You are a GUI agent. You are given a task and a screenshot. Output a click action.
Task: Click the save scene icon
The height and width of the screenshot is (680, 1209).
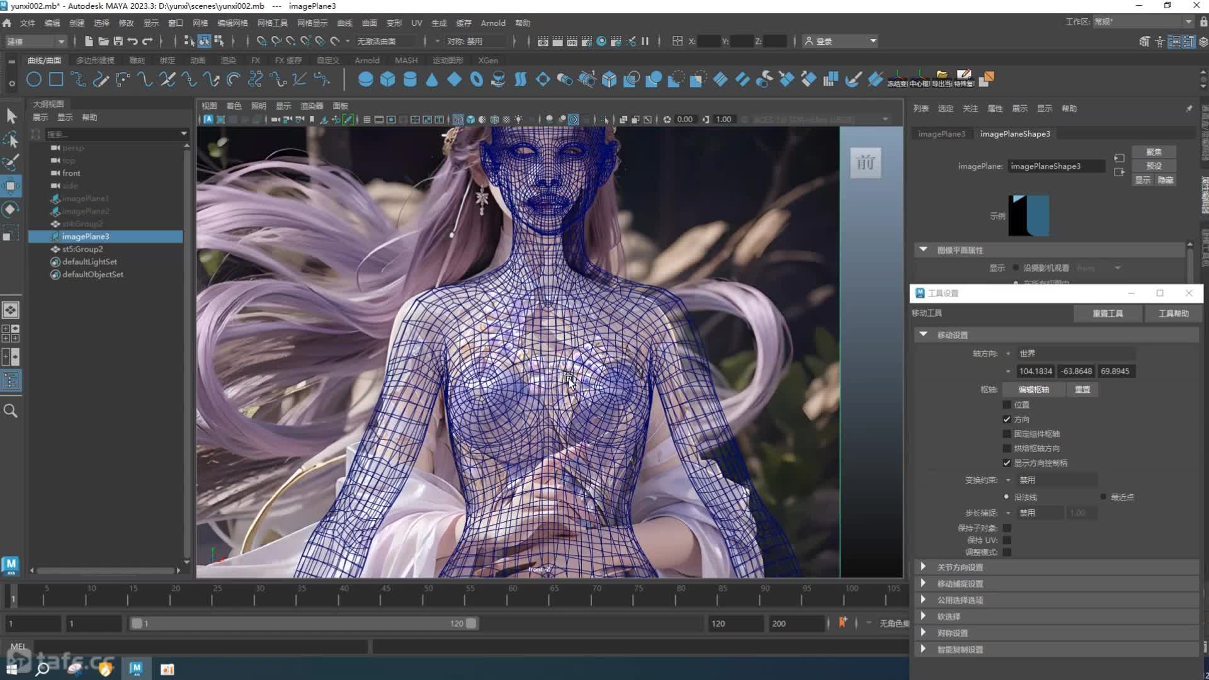118,41
